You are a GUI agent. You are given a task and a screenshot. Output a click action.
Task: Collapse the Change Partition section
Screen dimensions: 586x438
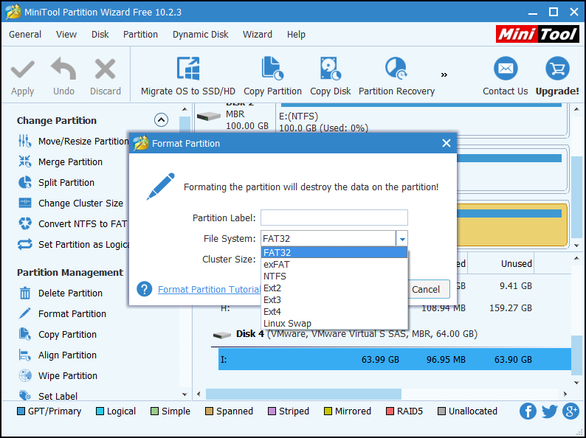coord(161,120)
